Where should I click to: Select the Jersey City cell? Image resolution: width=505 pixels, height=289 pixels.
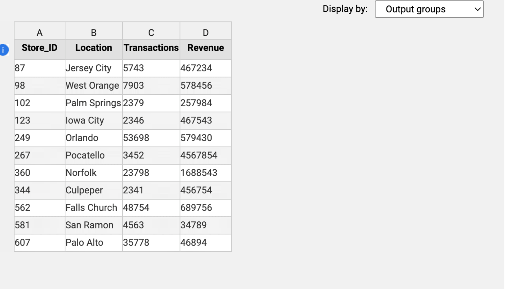pyautogui.click(x=94, y=68)
